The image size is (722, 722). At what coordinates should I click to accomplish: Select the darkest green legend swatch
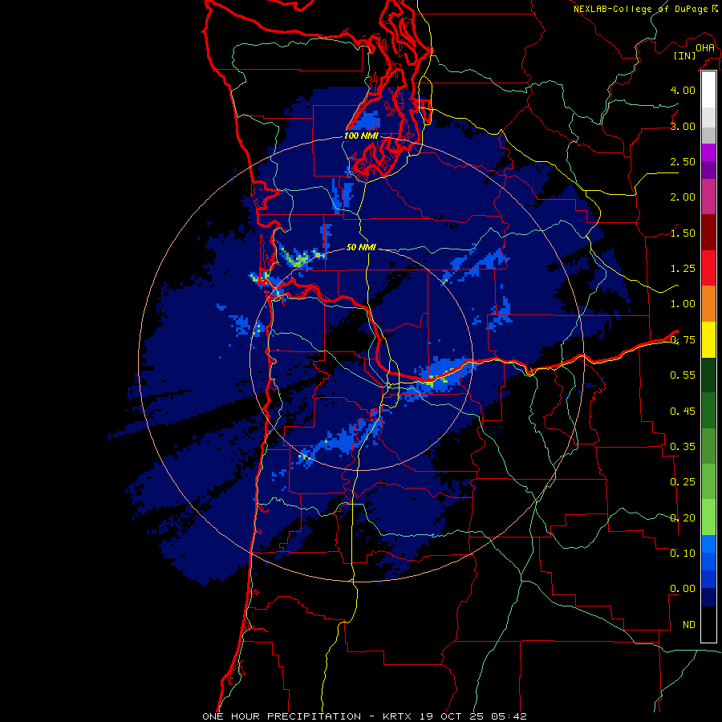click(708, 375)
